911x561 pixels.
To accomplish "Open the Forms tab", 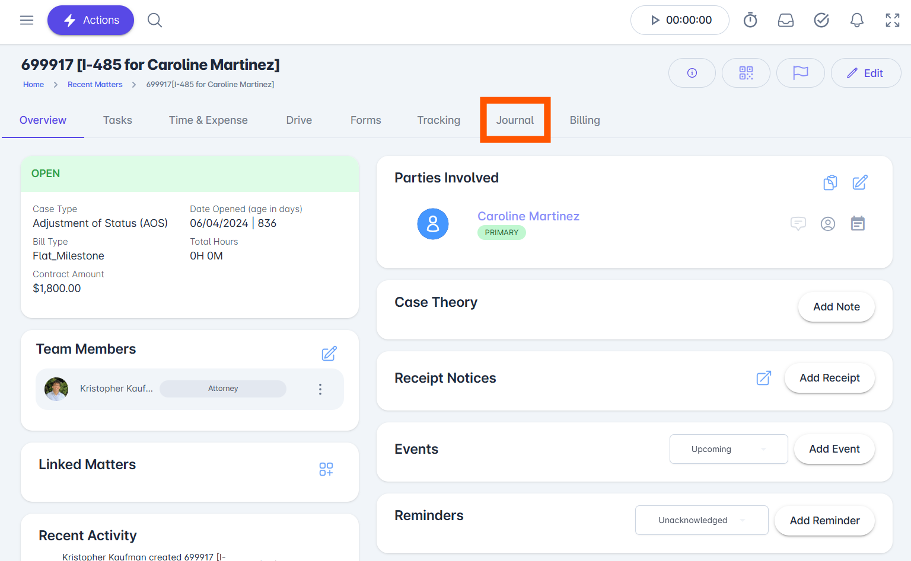I will [366, 120].
